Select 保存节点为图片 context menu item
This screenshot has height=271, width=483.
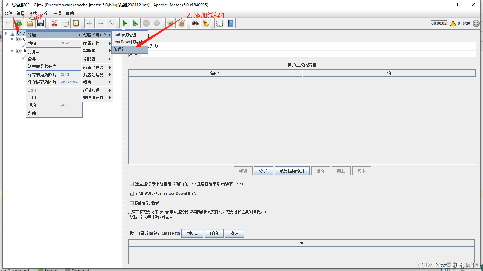click(x=54, y=75)
